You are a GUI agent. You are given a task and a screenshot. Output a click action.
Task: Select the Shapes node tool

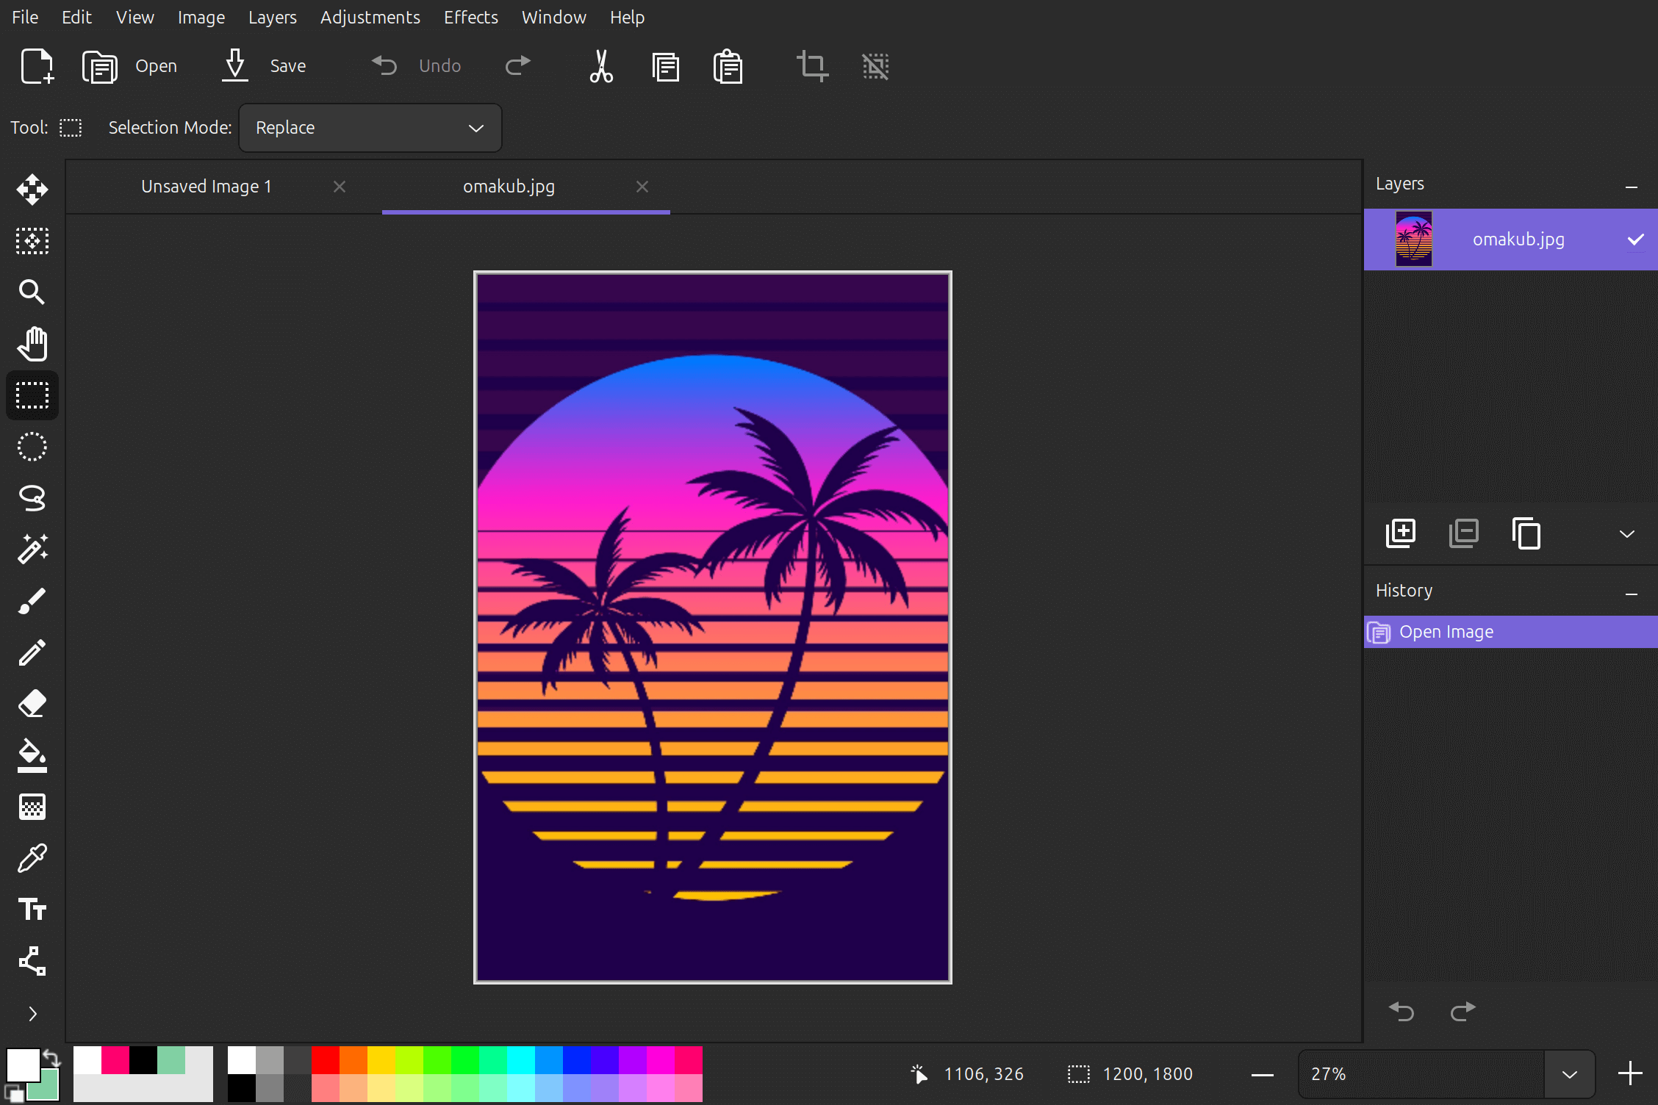pos(32,961)
